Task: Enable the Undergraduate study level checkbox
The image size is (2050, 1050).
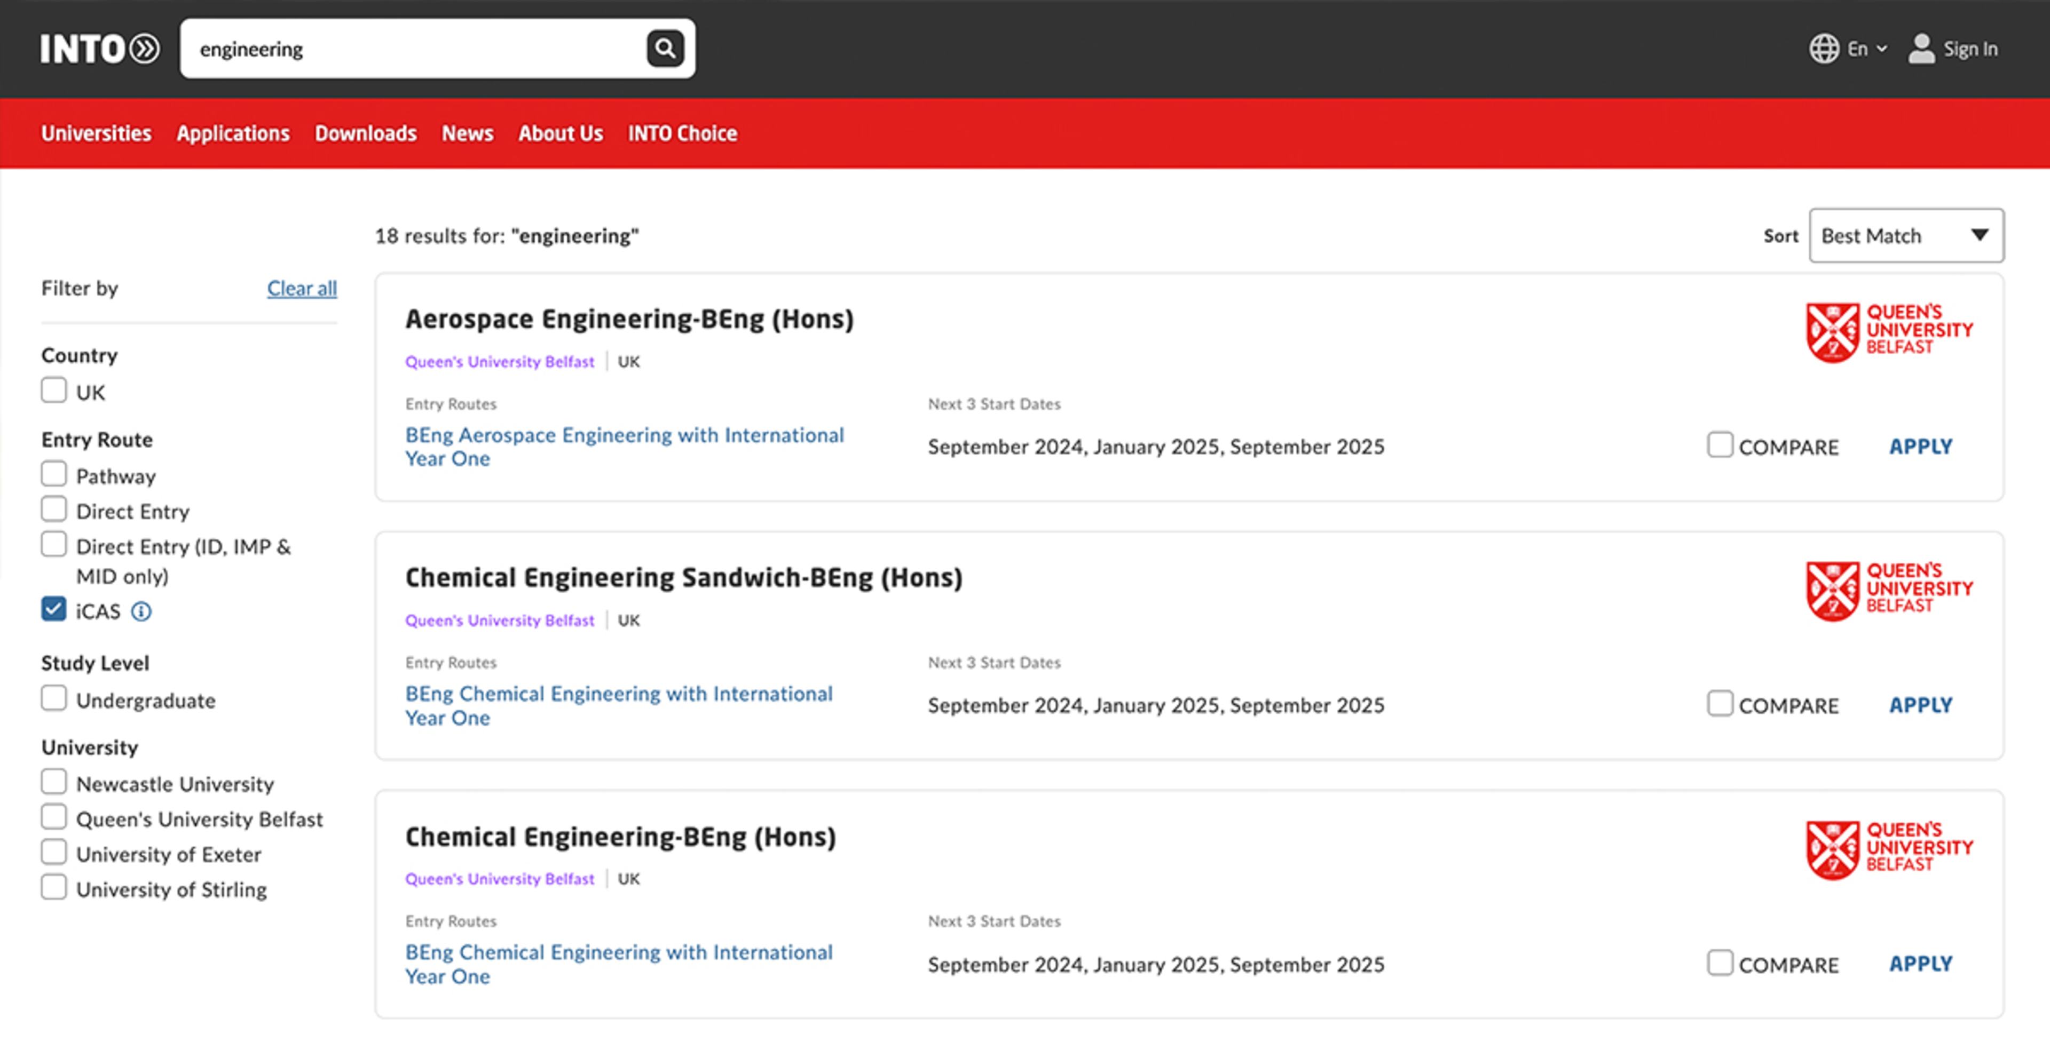Action: tap(53, 699)
